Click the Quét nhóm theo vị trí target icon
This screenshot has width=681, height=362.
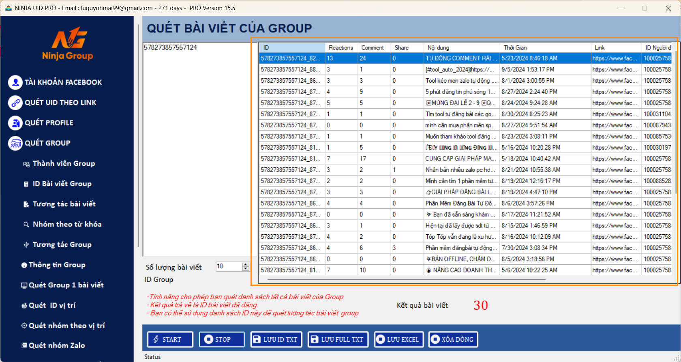tap(24, 326)
